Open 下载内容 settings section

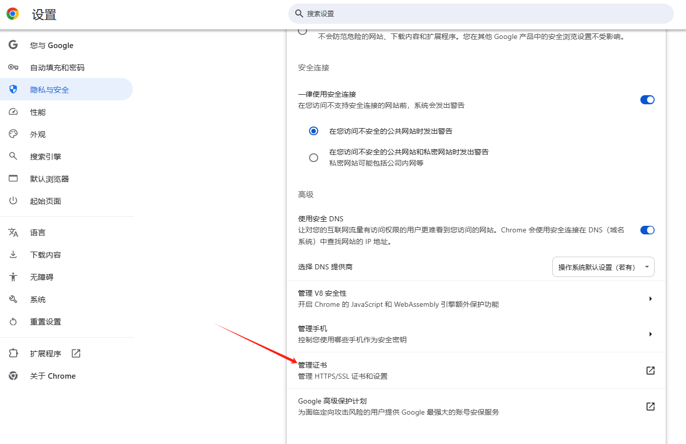click(66, 255)
